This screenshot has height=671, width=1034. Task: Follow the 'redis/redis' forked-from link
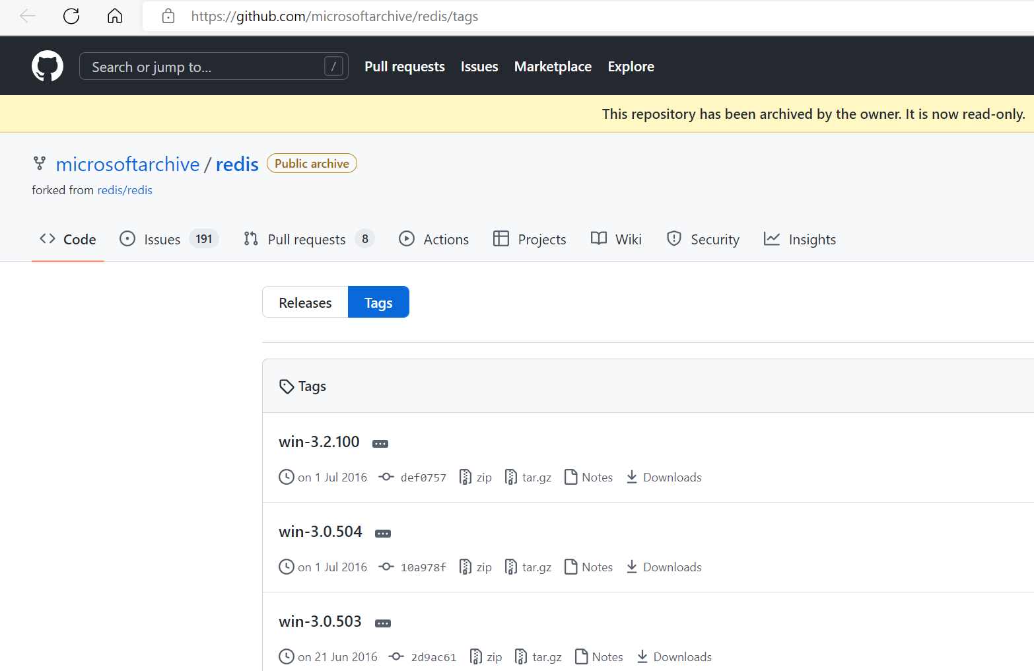(x=125, y=190)
